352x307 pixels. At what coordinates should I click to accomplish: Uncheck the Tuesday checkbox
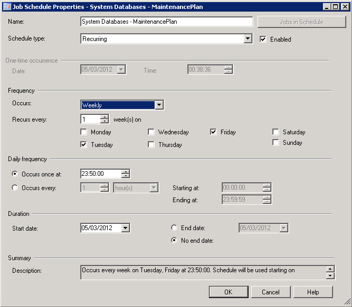click(x=84, y=145)
